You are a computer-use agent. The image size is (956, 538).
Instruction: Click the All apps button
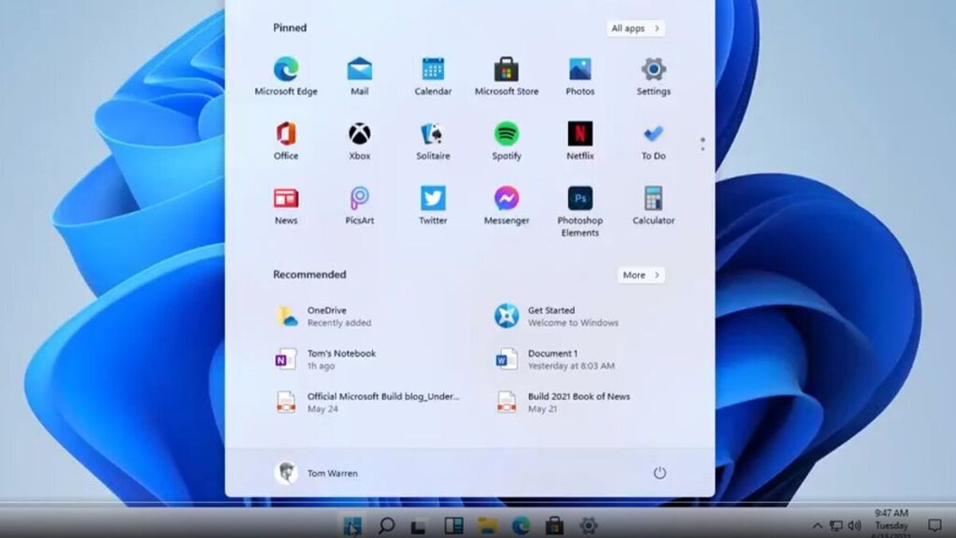(635, 29)
